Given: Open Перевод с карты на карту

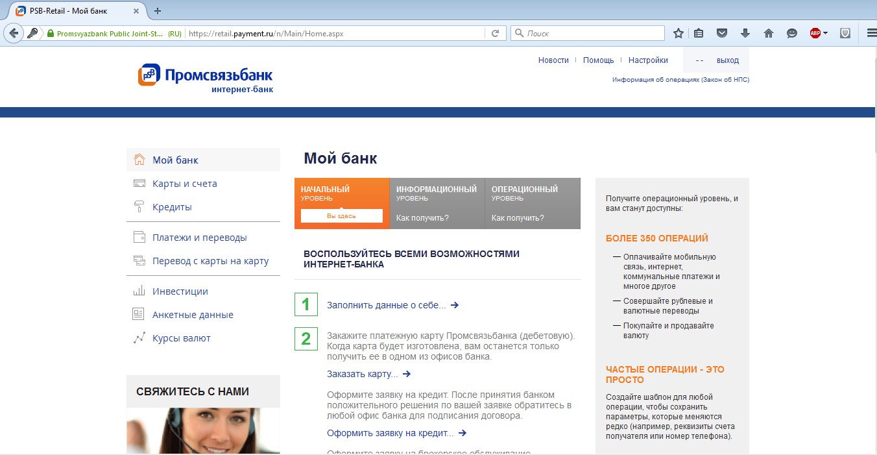Looking at the screenshot, I should (x=210, y=261).
